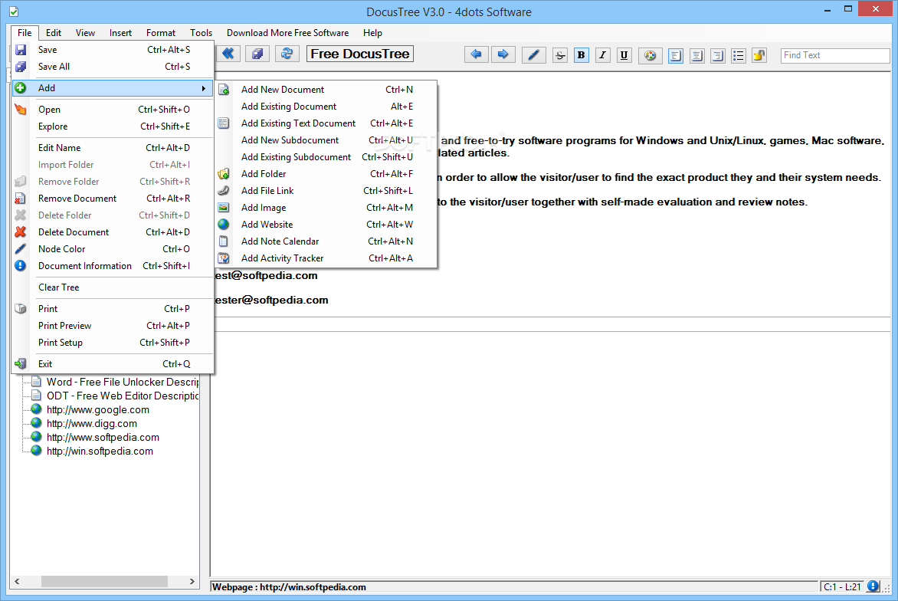Click the blue back arrow toolbar icon
This screenshot has width=898, height=601.
pyautogui.click(x=475, y=54)
